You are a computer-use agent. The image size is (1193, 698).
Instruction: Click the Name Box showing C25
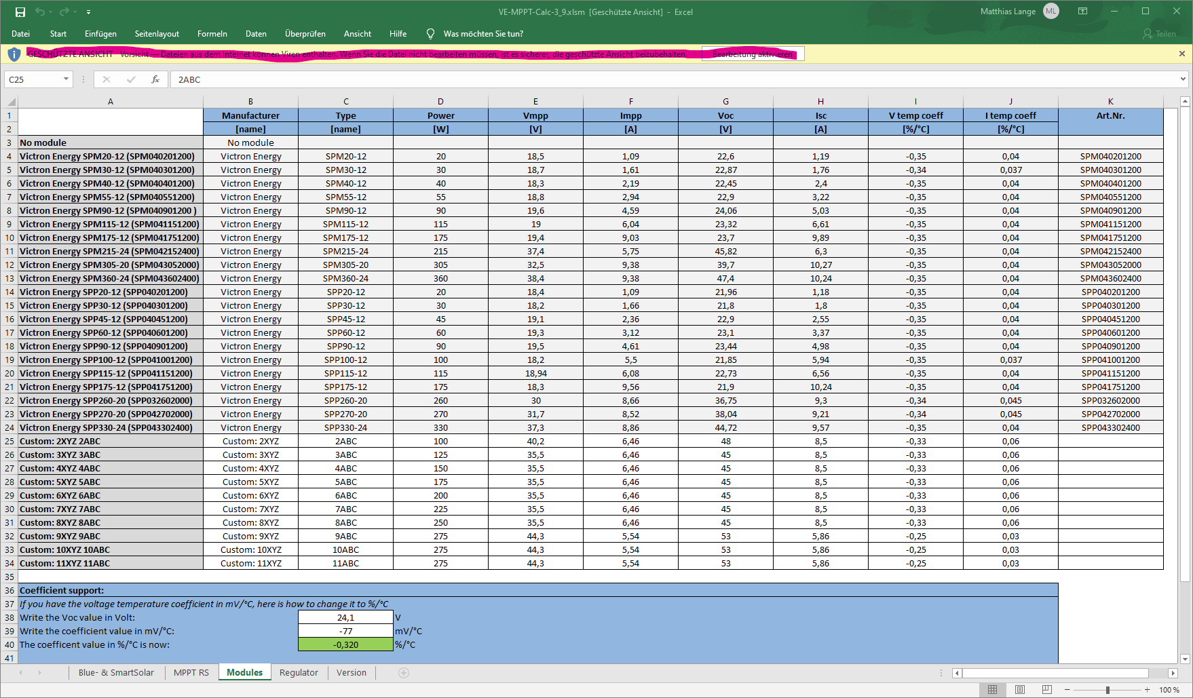pyautogui.click(x=33, y=79)
